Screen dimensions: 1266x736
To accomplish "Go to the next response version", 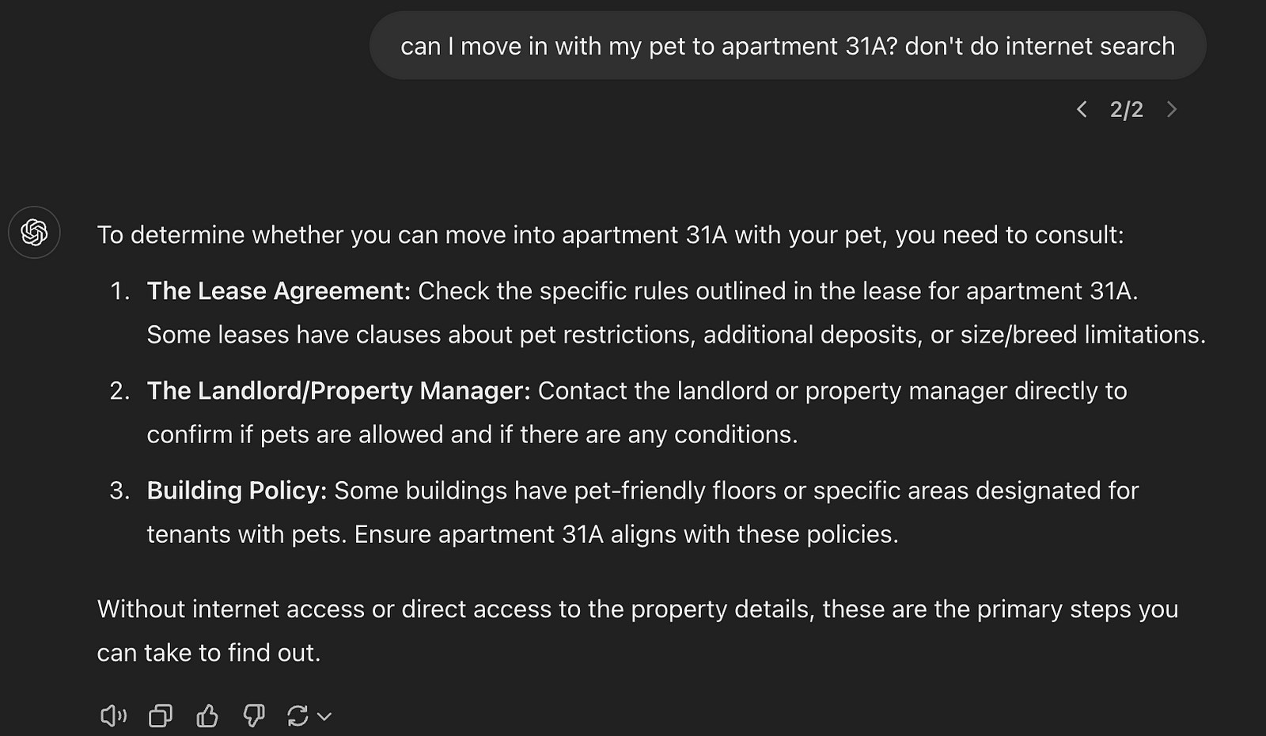I will click(x=1172, y=109).
